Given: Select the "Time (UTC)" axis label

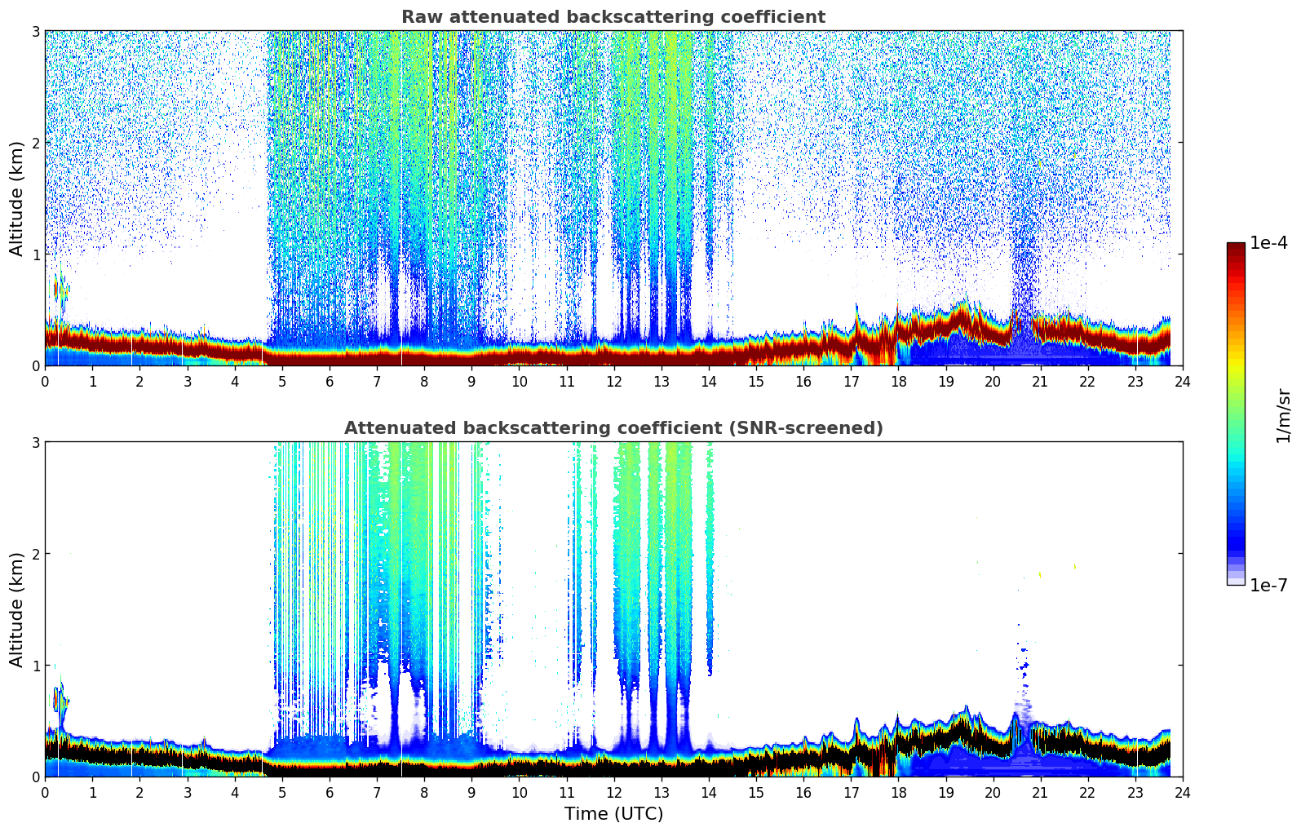Looking at the screenshot, I should click(613, 814).
